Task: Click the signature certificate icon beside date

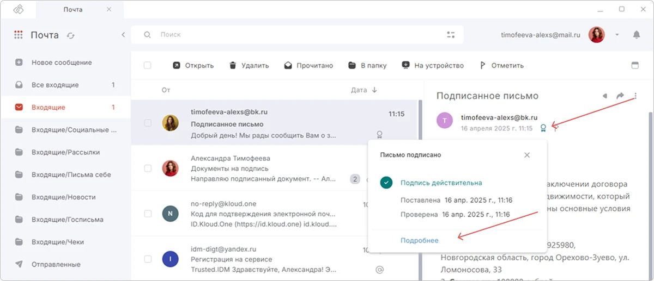Action: coord(543,128)
